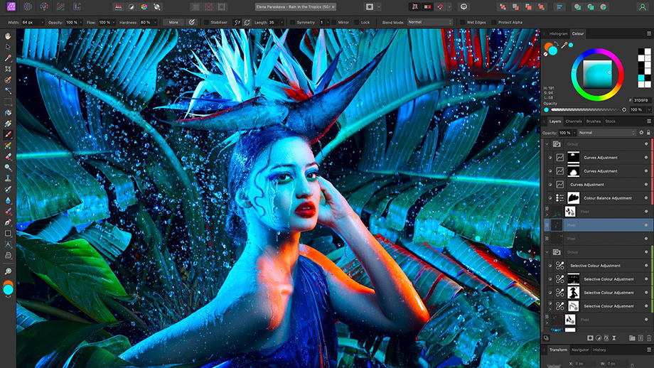Select the Zoom magnifier tool
The image size is (654, 368).
(8, 271)
